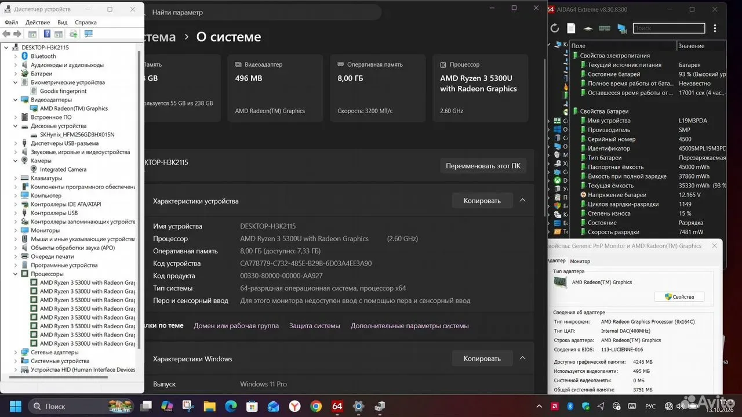This screenshot has height=417, width=742.
Task: Open Действие menu in Device Manager
Action: [x=38, y=22]
